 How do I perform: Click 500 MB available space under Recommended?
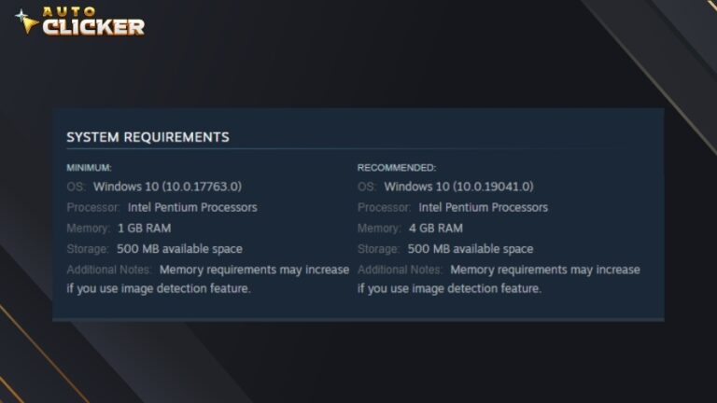tap(471, 249)
